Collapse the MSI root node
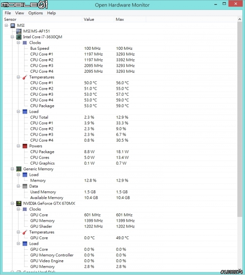Image resolution: width=245 pixels, height=275 pixels. click(x=6, y=25)
